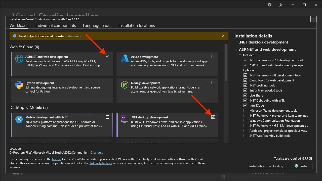Click the Web & Cloud (4) heading

[24, 47]
